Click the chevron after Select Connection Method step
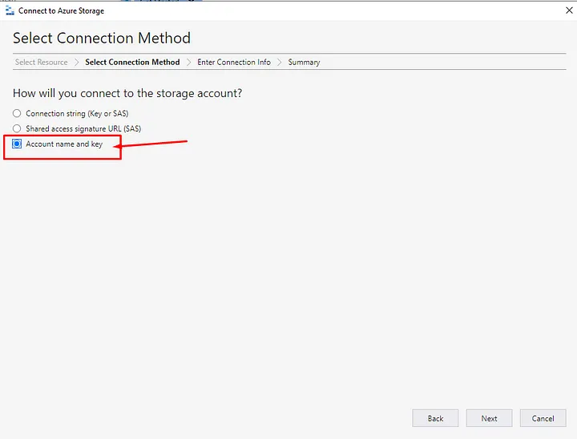The image size is (577, 439). point(189,63)
